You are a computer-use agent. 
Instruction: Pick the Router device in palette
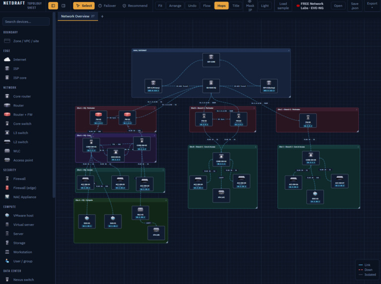pos(26,106)
